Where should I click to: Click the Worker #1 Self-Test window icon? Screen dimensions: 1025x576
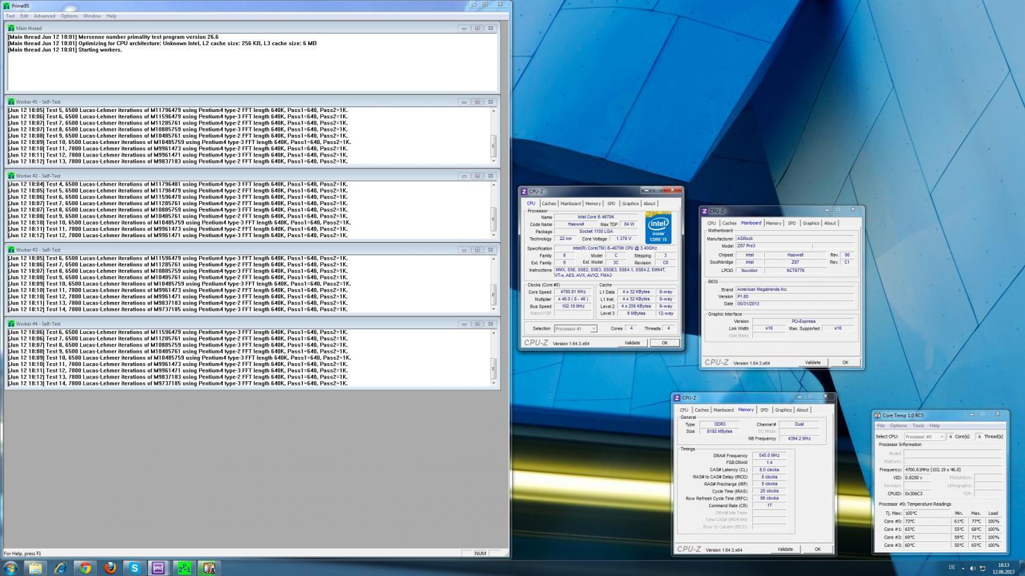pyautogui.click(x=11, y=102)
